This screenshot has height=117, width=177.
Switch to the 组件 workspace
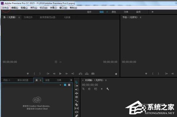tap(89, 12)
